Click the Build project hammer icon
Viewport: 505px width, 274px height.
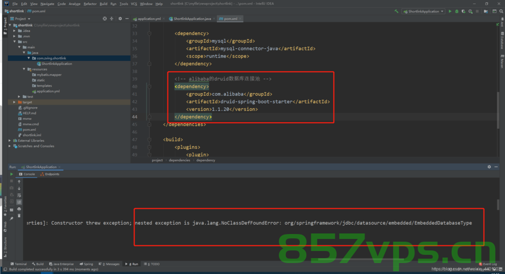(396, 12)
